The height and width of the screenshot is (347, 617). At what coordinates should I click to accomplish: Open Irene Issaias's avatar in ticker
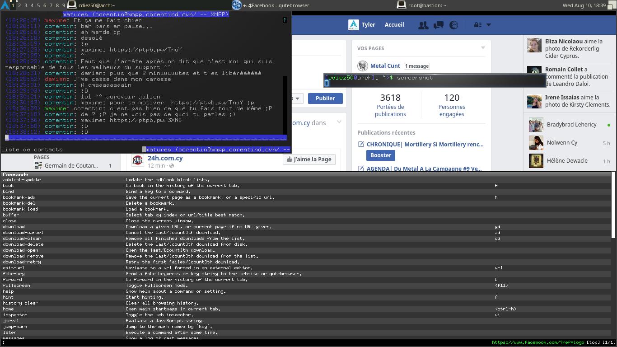pos(534,101)
